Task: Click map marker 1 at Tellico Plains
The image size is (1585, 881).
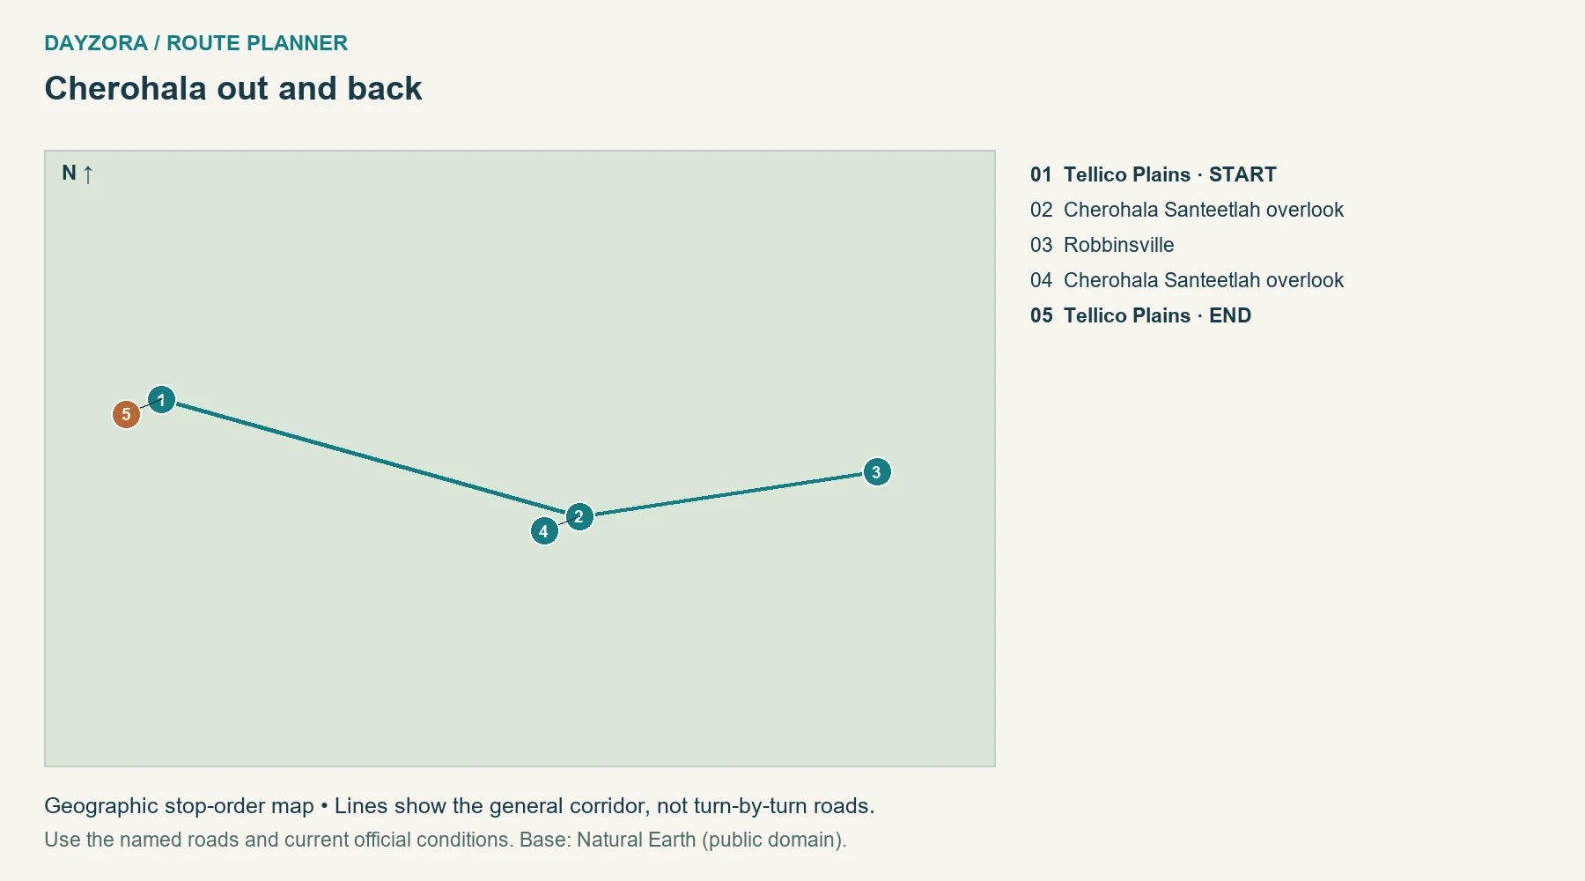Action: pos(161,400)
